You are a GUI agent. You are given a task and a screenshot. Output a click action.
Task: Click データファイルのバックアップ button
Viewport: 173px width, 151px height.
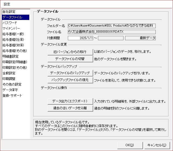70,73
